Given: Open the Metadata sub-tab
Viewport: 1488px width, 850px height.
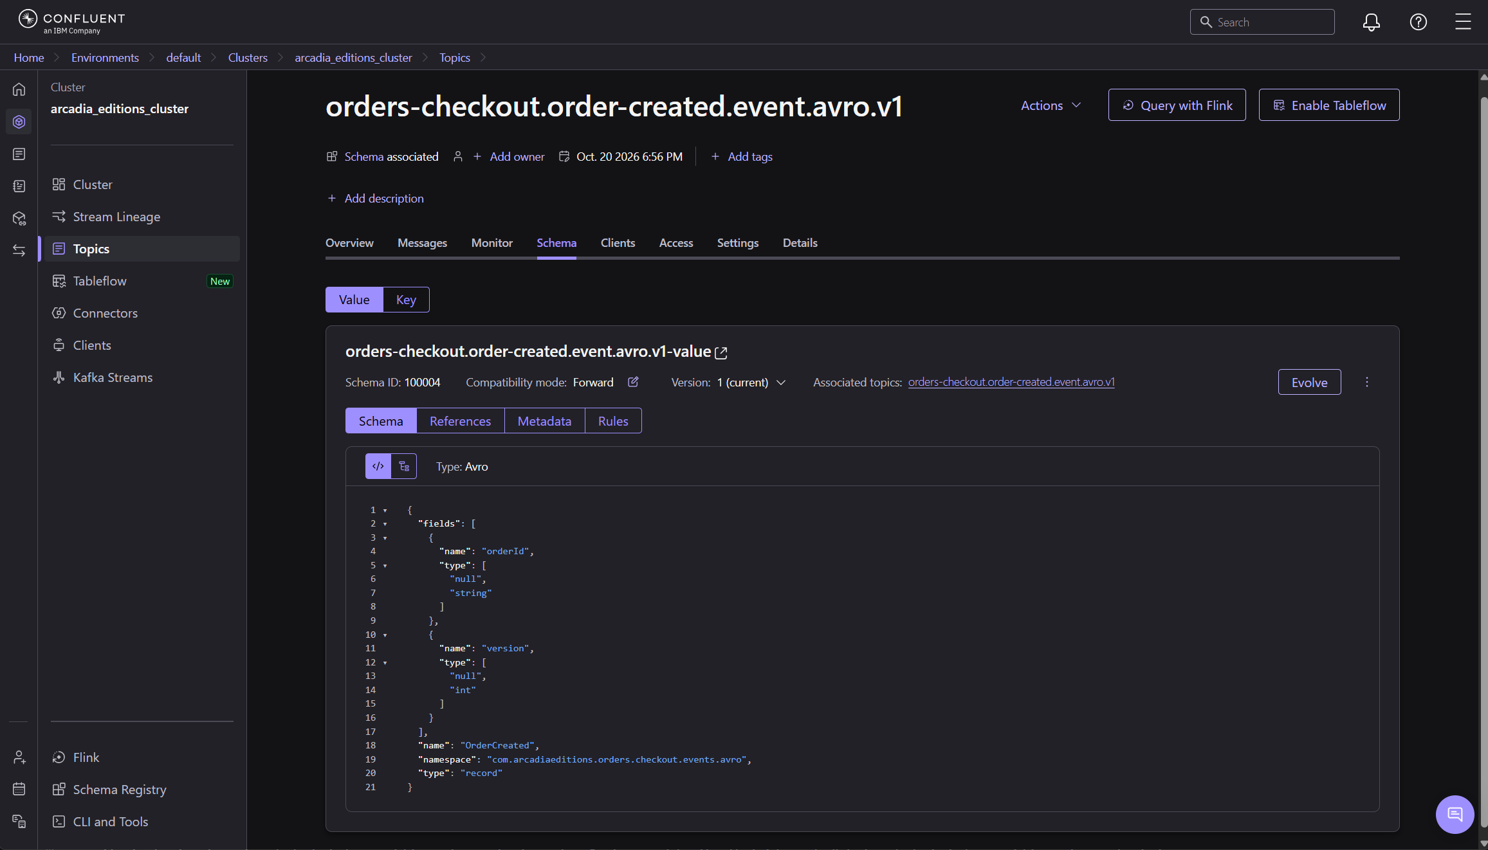Looking at the screenshot, I should point(545,421).
